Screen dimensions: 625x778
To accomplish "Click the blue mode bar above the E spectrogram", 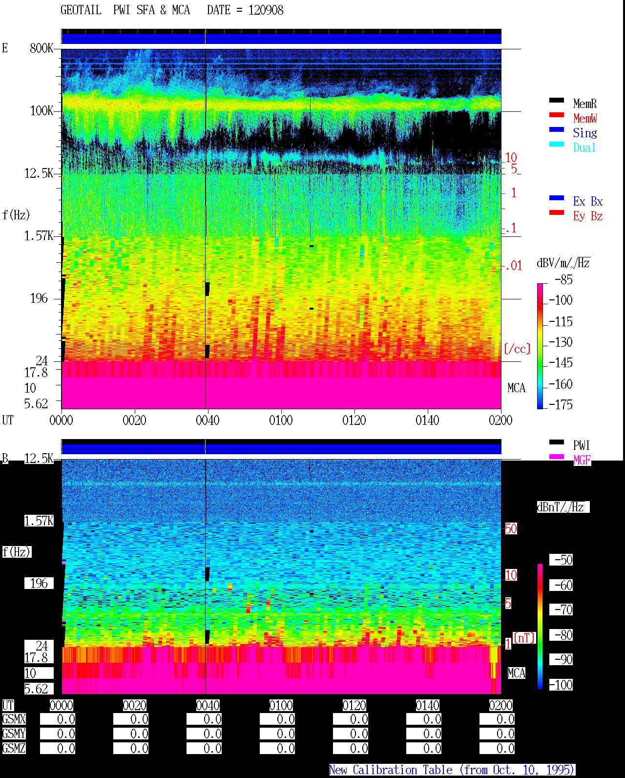I will pyautogui.click(x=281, y=39).
